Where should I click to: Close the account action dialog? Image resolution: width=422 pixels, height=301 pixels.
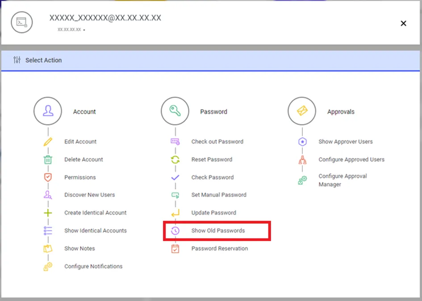403,23
